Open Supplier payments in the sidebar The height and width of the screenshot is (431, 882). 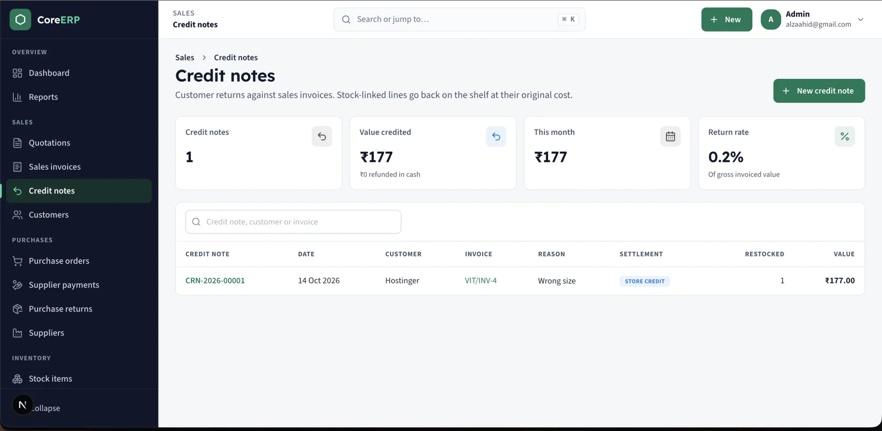coord(79,285)
